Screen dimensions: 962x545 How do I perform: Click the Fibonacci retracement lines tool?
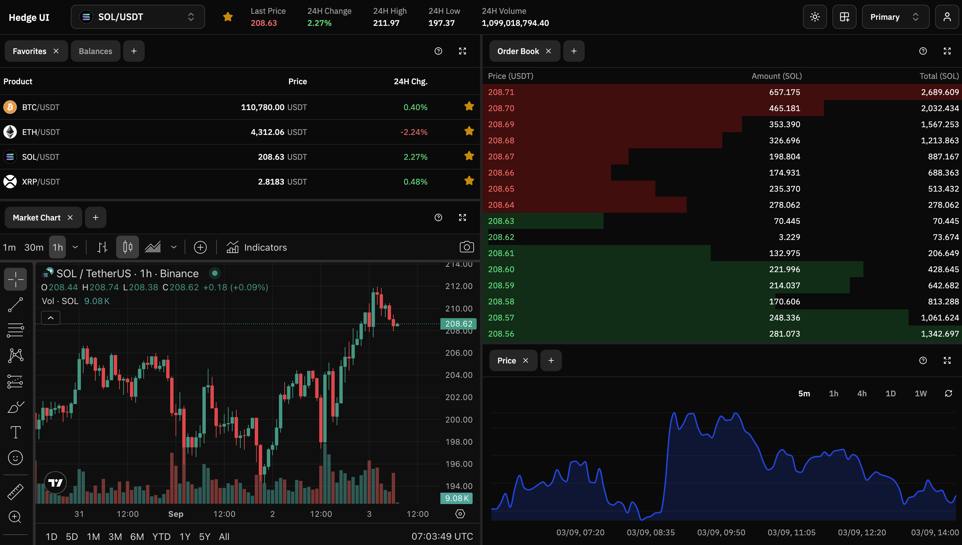coord(15,330)
